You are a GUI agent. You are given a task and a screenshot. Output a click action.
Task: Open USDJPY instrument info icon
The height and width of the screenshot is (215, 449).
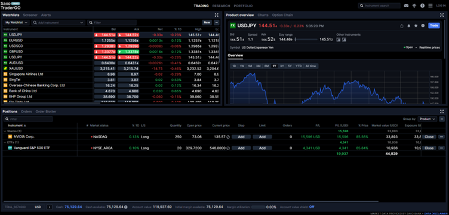[x=423, y=26]
